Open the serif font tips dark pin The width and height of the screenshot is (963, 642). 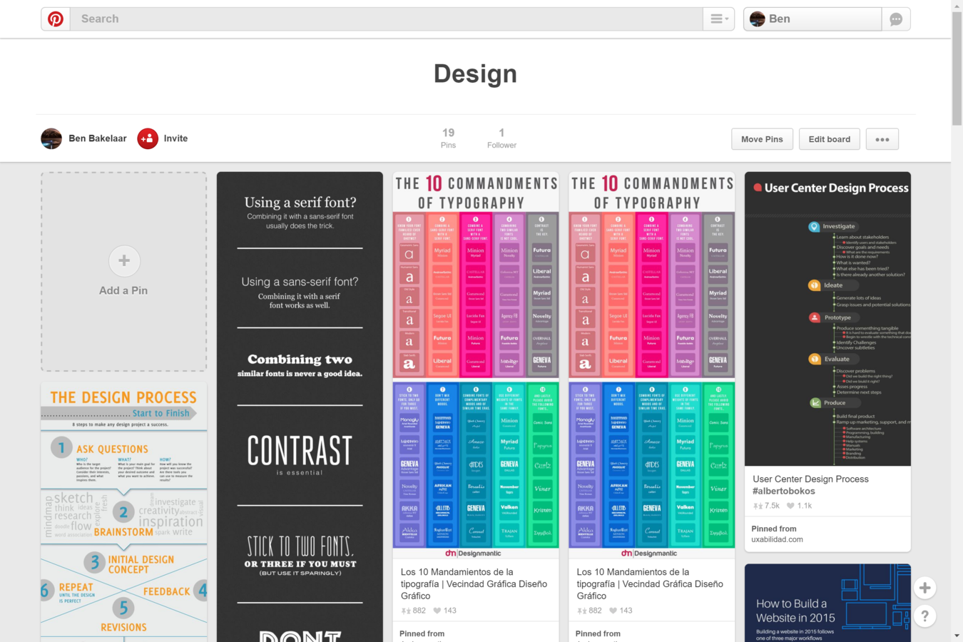pyautogui.click(x=300, y=407)
